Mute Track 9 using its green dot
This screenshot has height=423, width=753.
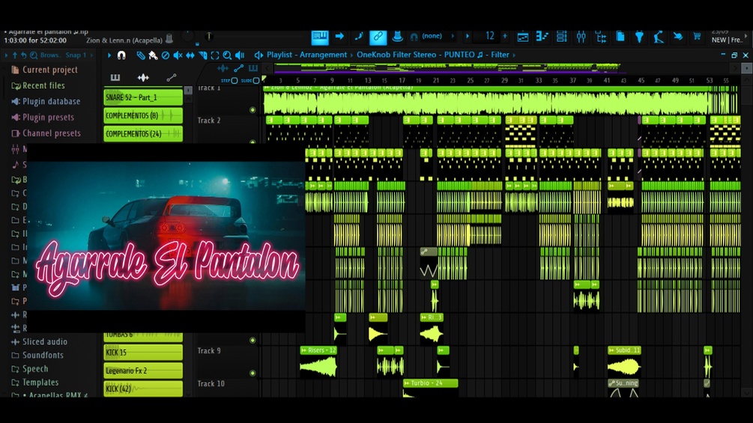pos(252,373)
